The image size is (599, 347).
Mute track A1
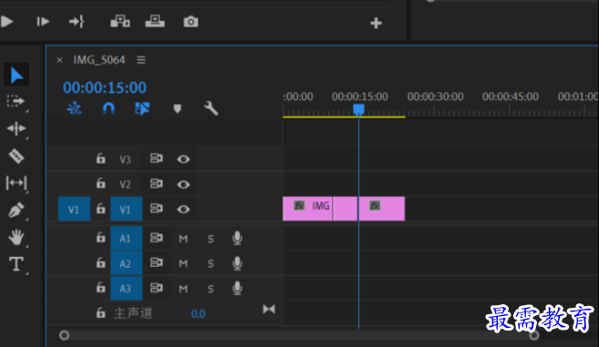pos(183,239)
